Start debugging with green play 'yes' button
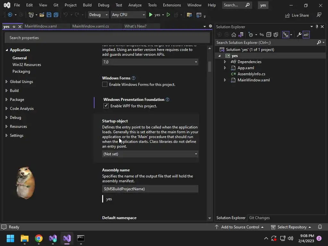This screenshot has height=246, width=328. 154,15
